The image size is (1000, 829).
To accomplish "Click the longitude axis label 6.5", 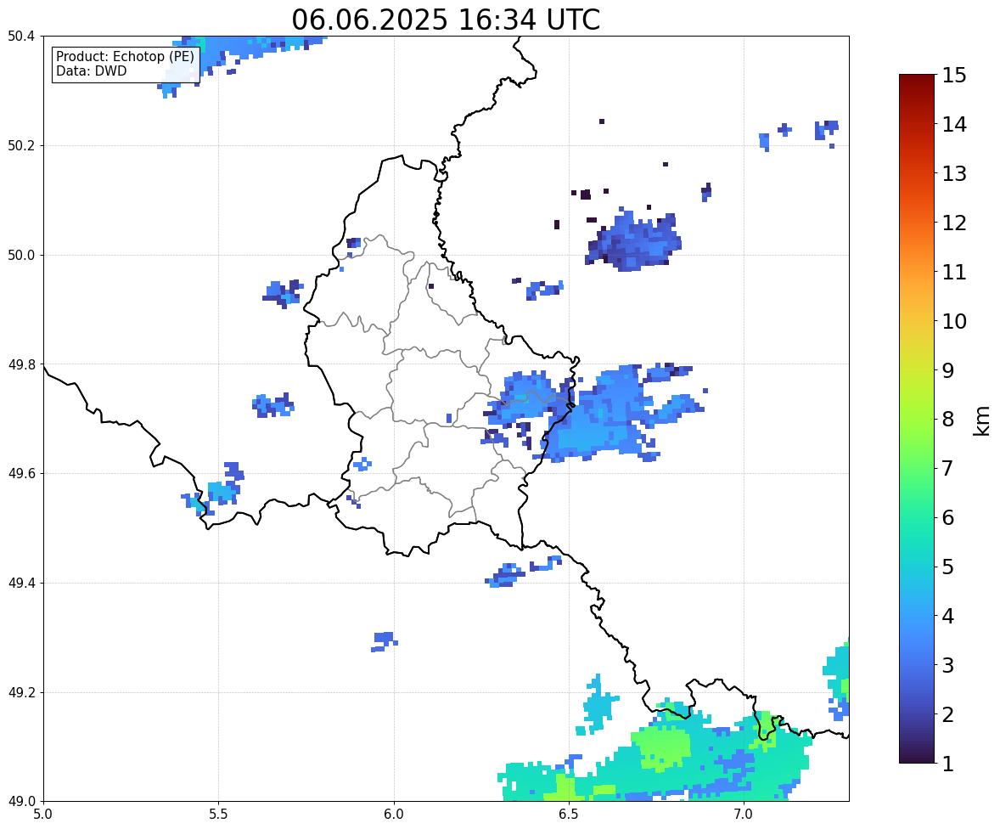I will tap(568, 815).
